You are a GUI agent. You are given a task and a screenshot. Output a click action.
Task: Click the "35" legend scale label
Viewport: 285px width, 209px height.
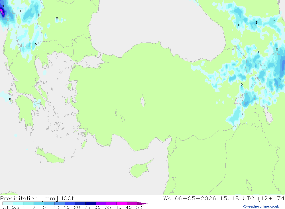tap(108, 207)
